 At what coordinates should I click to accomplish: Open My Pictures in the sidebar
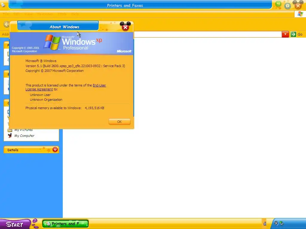pos(23,130)
